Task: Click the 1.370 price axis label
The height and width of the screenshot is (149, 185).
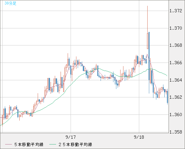Action: pos(176,28)
